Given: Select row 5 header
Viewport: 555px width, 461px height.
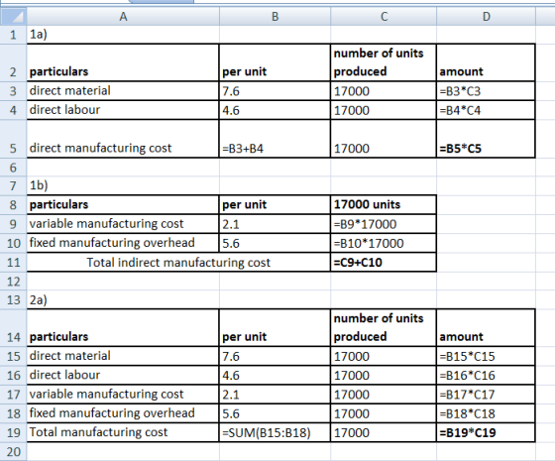Looking at the screenshot, I should coord(13,139).
